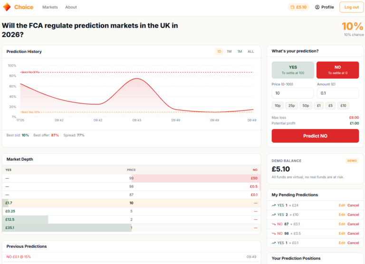
Task: Focus the Amount (£) field
Action: (338, 93)
